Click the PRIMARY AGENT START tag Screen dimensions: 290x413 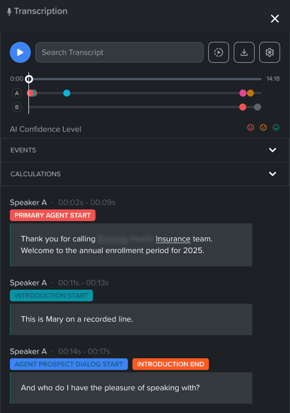pos(53,215)
